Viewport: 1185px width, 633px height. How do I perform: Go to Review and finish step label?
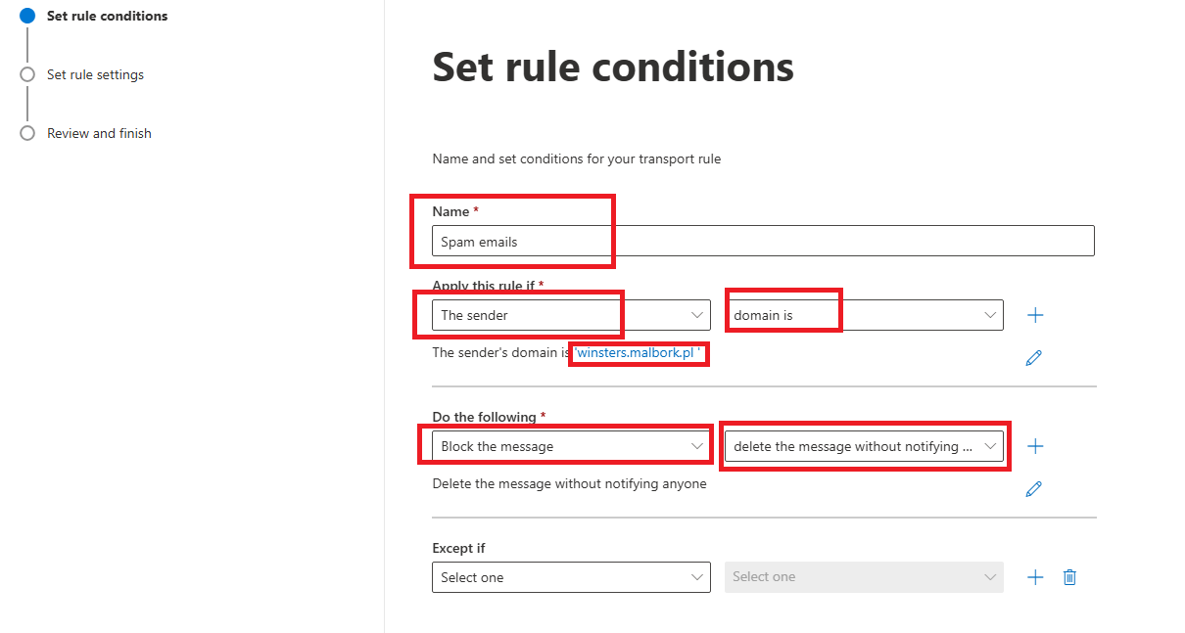click(x=99, y=133)
